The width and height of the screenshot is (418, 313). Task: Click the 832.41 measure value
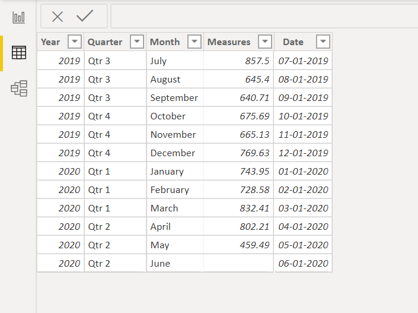coord(254,208)
